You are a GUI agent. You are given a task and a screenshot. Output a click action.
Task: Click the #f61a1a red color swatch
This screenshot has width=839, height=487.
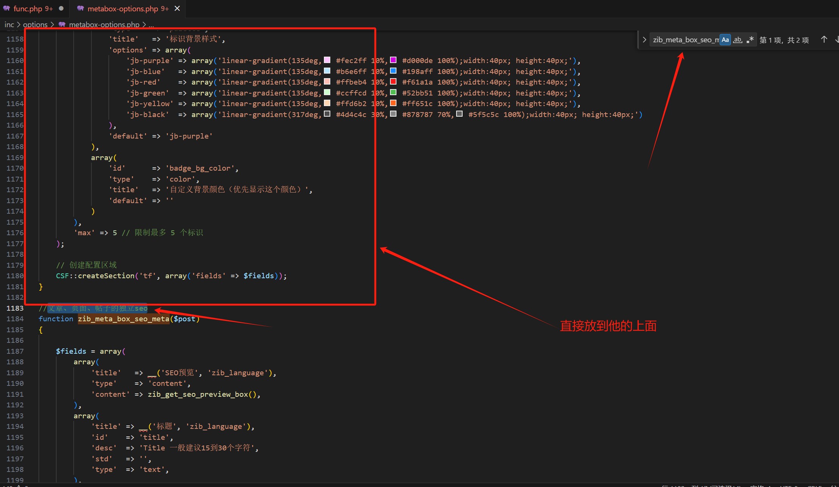click(x=393, y=82)
